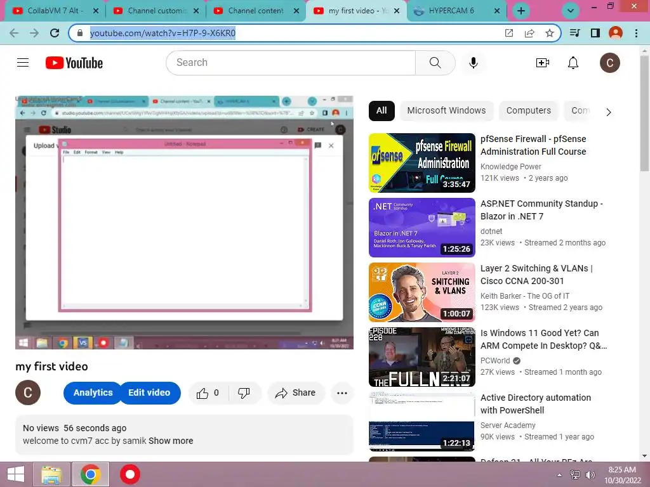Open the Windows Start button

click(x=16, y=474)
